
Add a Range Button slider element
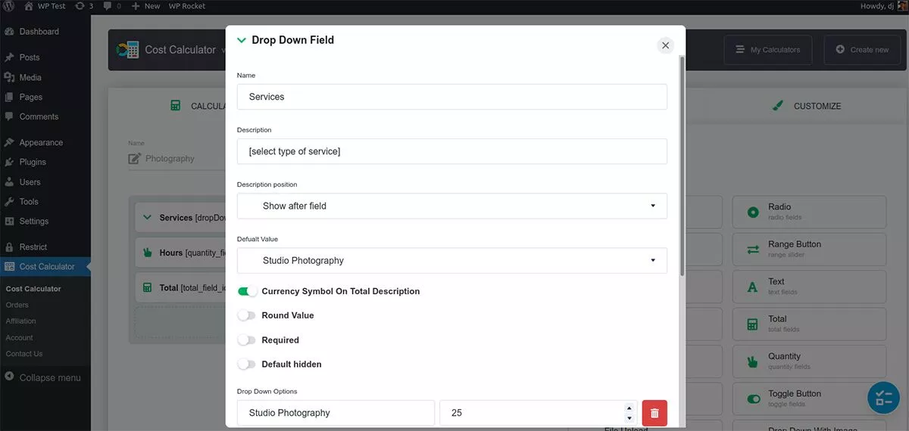[809, 250]
